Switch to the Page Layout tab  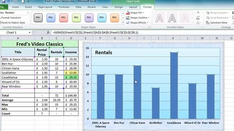45,7
